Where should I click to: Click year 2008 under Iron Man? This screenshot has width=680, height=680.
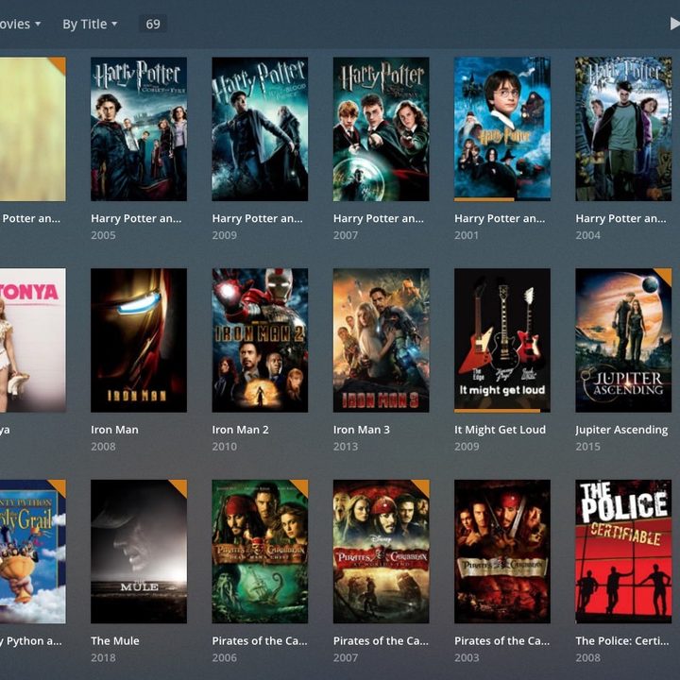pyautogui.click(x=103, y=446)
